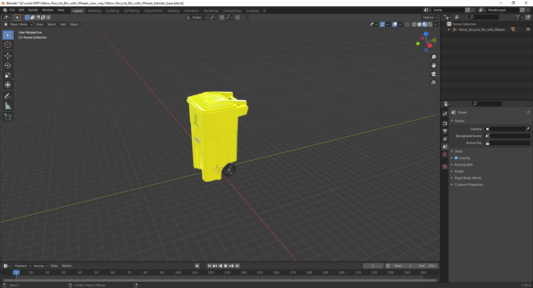Screen dimensions: 533x288
Task: Open the viewport Add menu
Action: (x=63, y=24)
